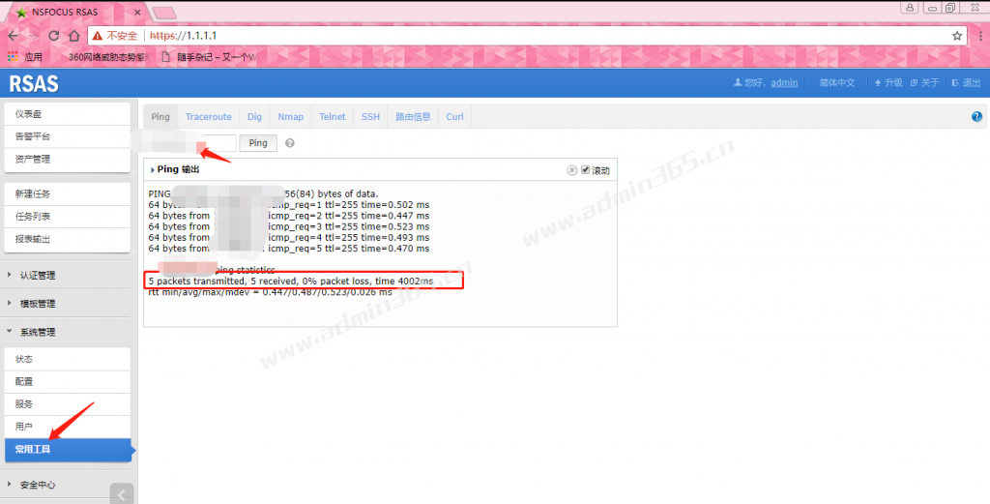
Task: Select 常用工具 in the sidebar
Action: click(67, 450)
